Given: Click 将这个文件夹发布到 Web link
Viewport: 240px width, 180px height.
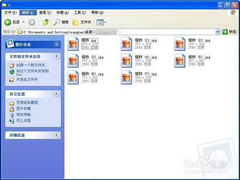Looking at the screenshot, I should point(33,72).
